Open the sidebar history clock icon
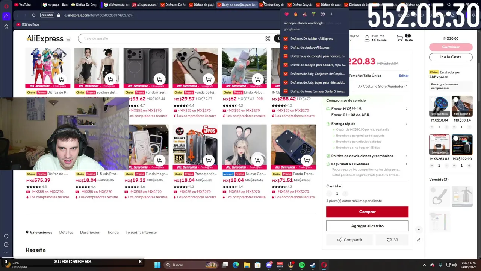 [x=6, y=245]
